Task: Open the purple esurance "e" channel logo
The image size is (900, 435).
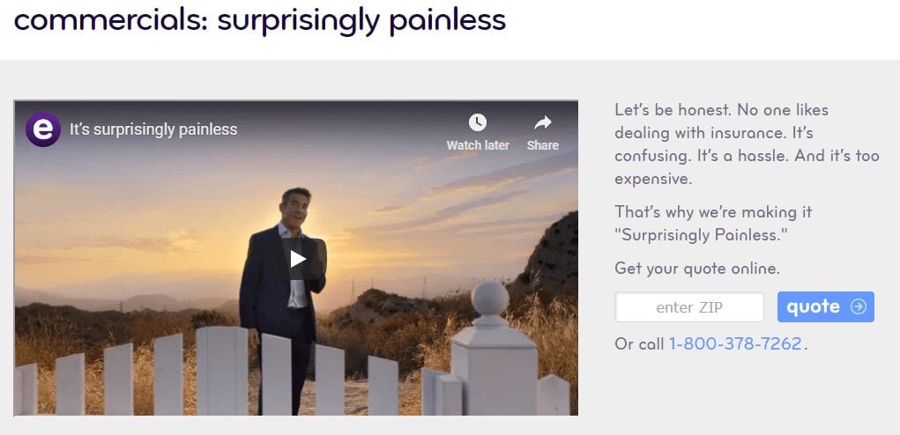Action: pyautogui.click(x=43, y=129)
